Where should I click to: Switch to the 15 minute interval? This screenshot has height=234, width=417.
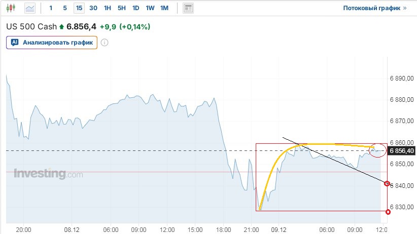79,8
